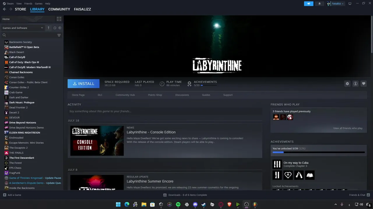Open Discord from the taskbar
Image resolution: width=373 pixels, height=209 pixels.
195,204
